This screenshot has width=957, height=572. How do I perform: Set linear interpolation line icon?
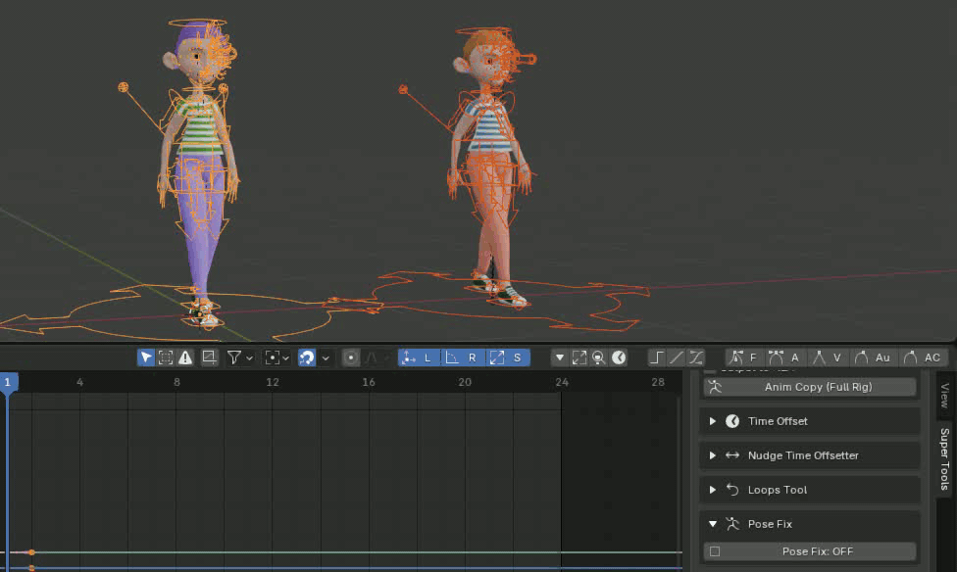(x=677, y=357)
